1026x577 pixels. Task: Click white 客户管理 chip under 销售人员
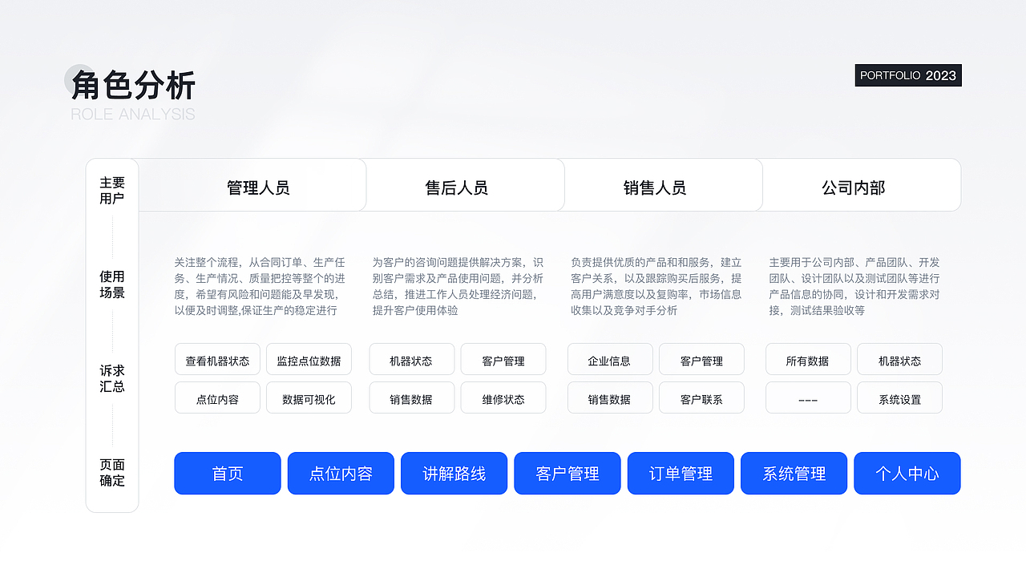coord(701,360)
